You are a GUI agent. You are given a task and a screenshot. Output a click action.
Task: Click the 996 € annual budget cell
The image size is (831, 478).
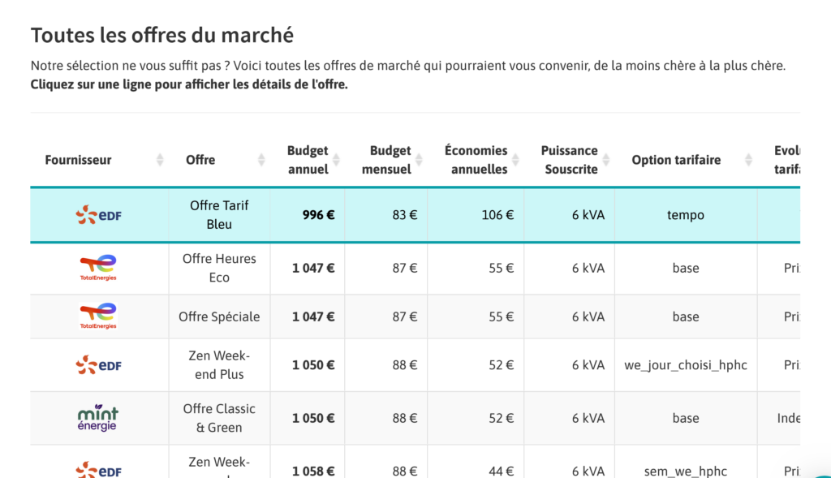pos(318,215)
